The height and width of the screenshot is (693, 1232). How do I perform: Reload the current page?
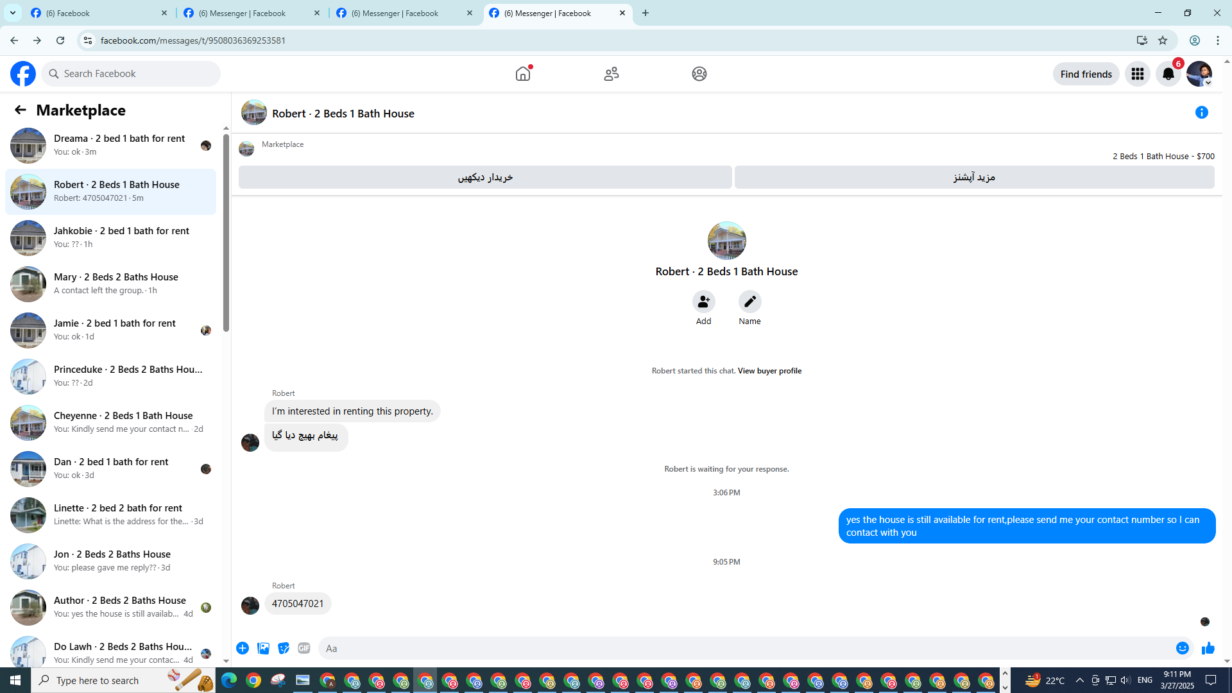pyautogui.click(x=60, y=40)
